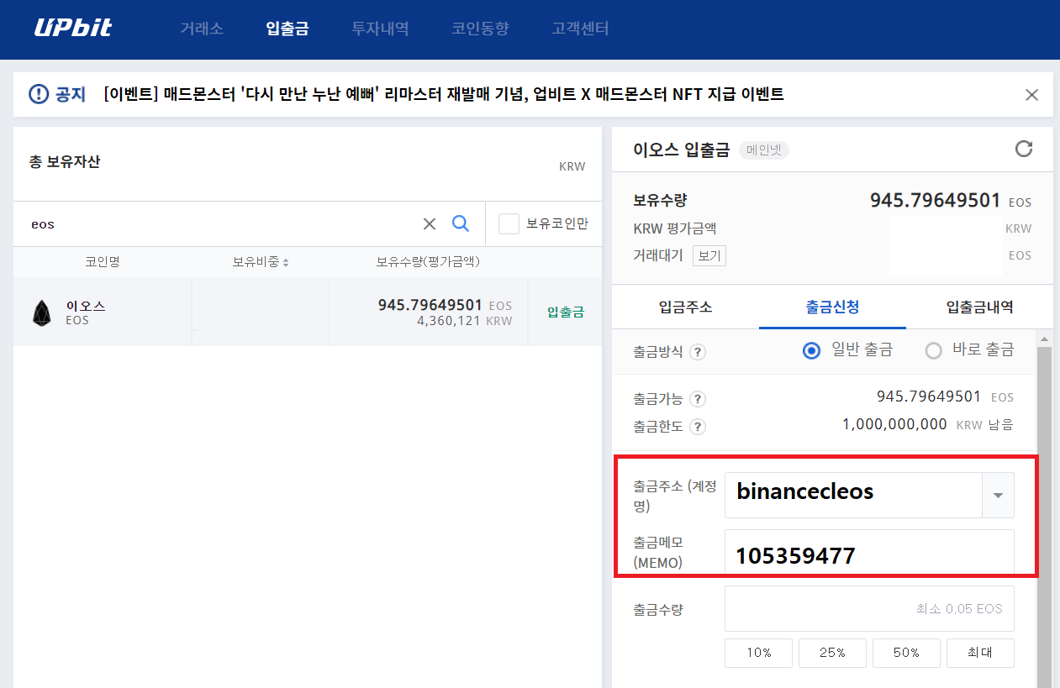Click the 총 보유자산 heading

point(64,161)
